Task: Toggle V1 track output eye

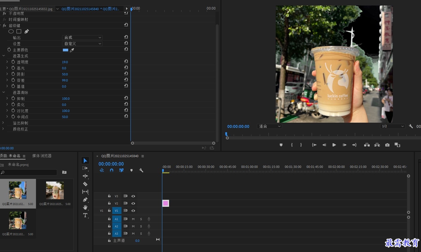Action: pyautogui.click(x=133, y=211)
